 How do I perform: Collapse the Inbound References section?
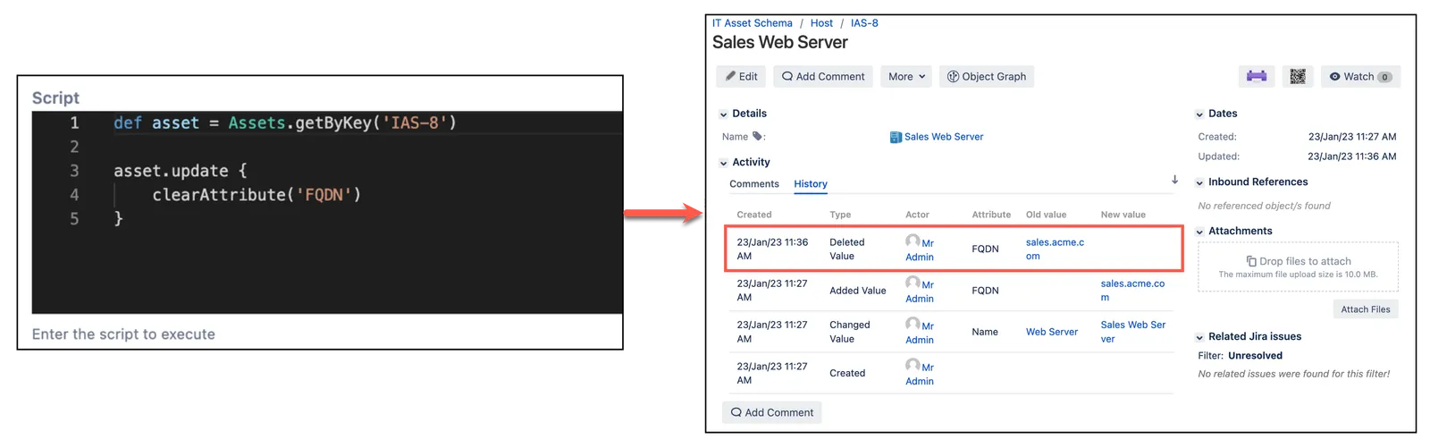(x=1200, y=182)
